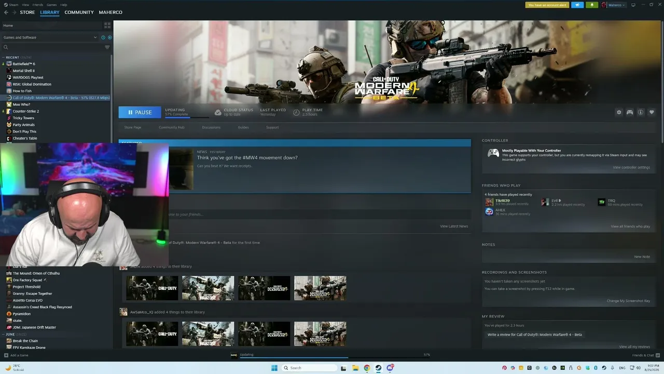Viewport: 664px width, 374px height.
Task: Switch to Big Picture mode icon
Action: (x=633, y=5)
